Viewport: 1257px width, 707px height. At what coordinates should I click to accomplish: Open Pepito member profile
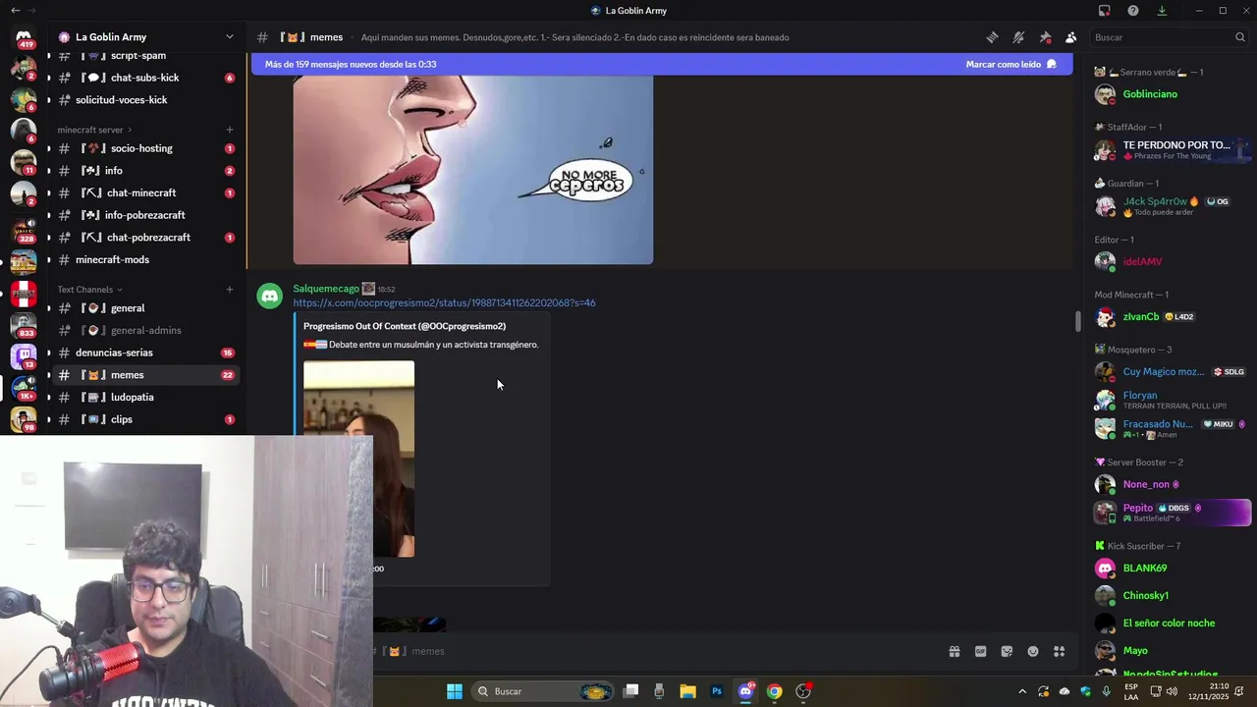pos(1172,513)
